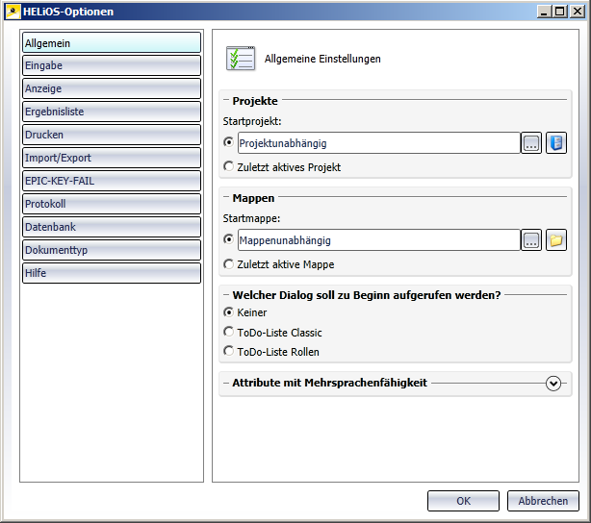Image resolution: width=591 pixels, height=523 pixels.
Task: Switch to the Anzeige category
Action: (x=112, y=88)
